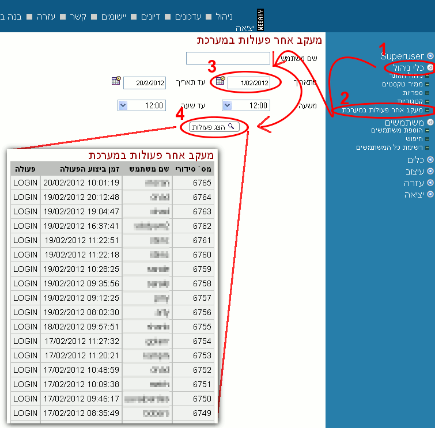Open קשר in top menu
The width and height of the screenshot is (435, 428).
78,17
